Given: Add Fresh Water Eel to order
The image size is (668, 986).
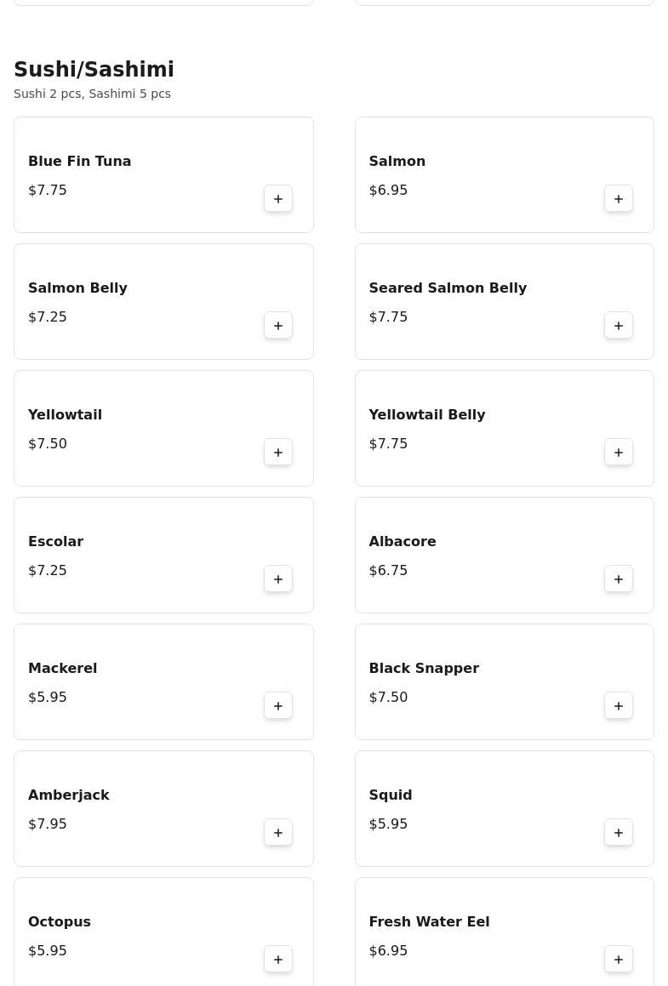Looking at the screenshot, I should tap(619, 960).
